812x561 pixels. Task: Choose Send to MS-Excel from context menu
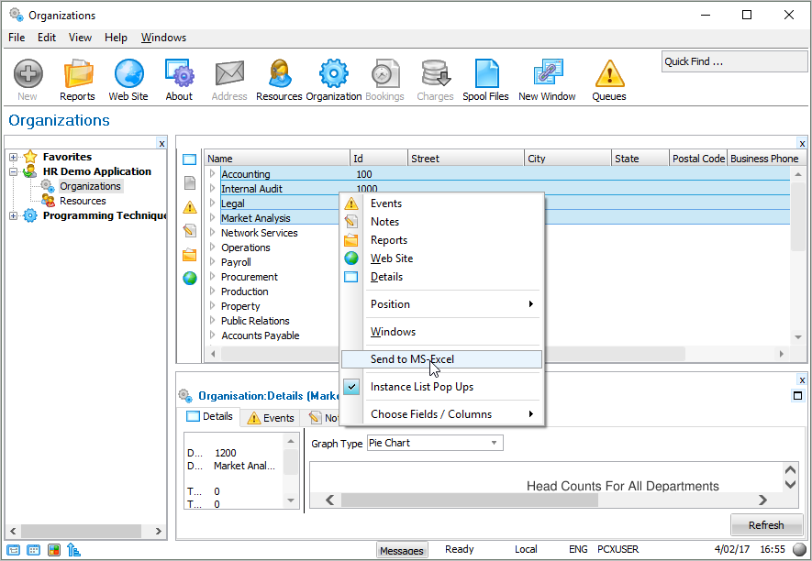412,359
